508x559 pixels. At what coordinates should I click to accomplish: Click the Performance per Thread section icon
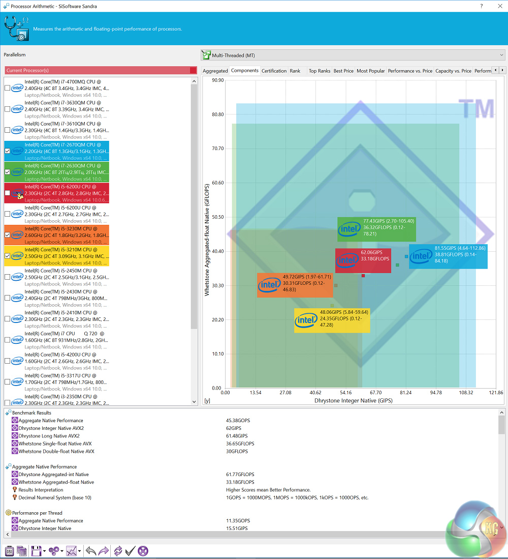click(9, 513)
